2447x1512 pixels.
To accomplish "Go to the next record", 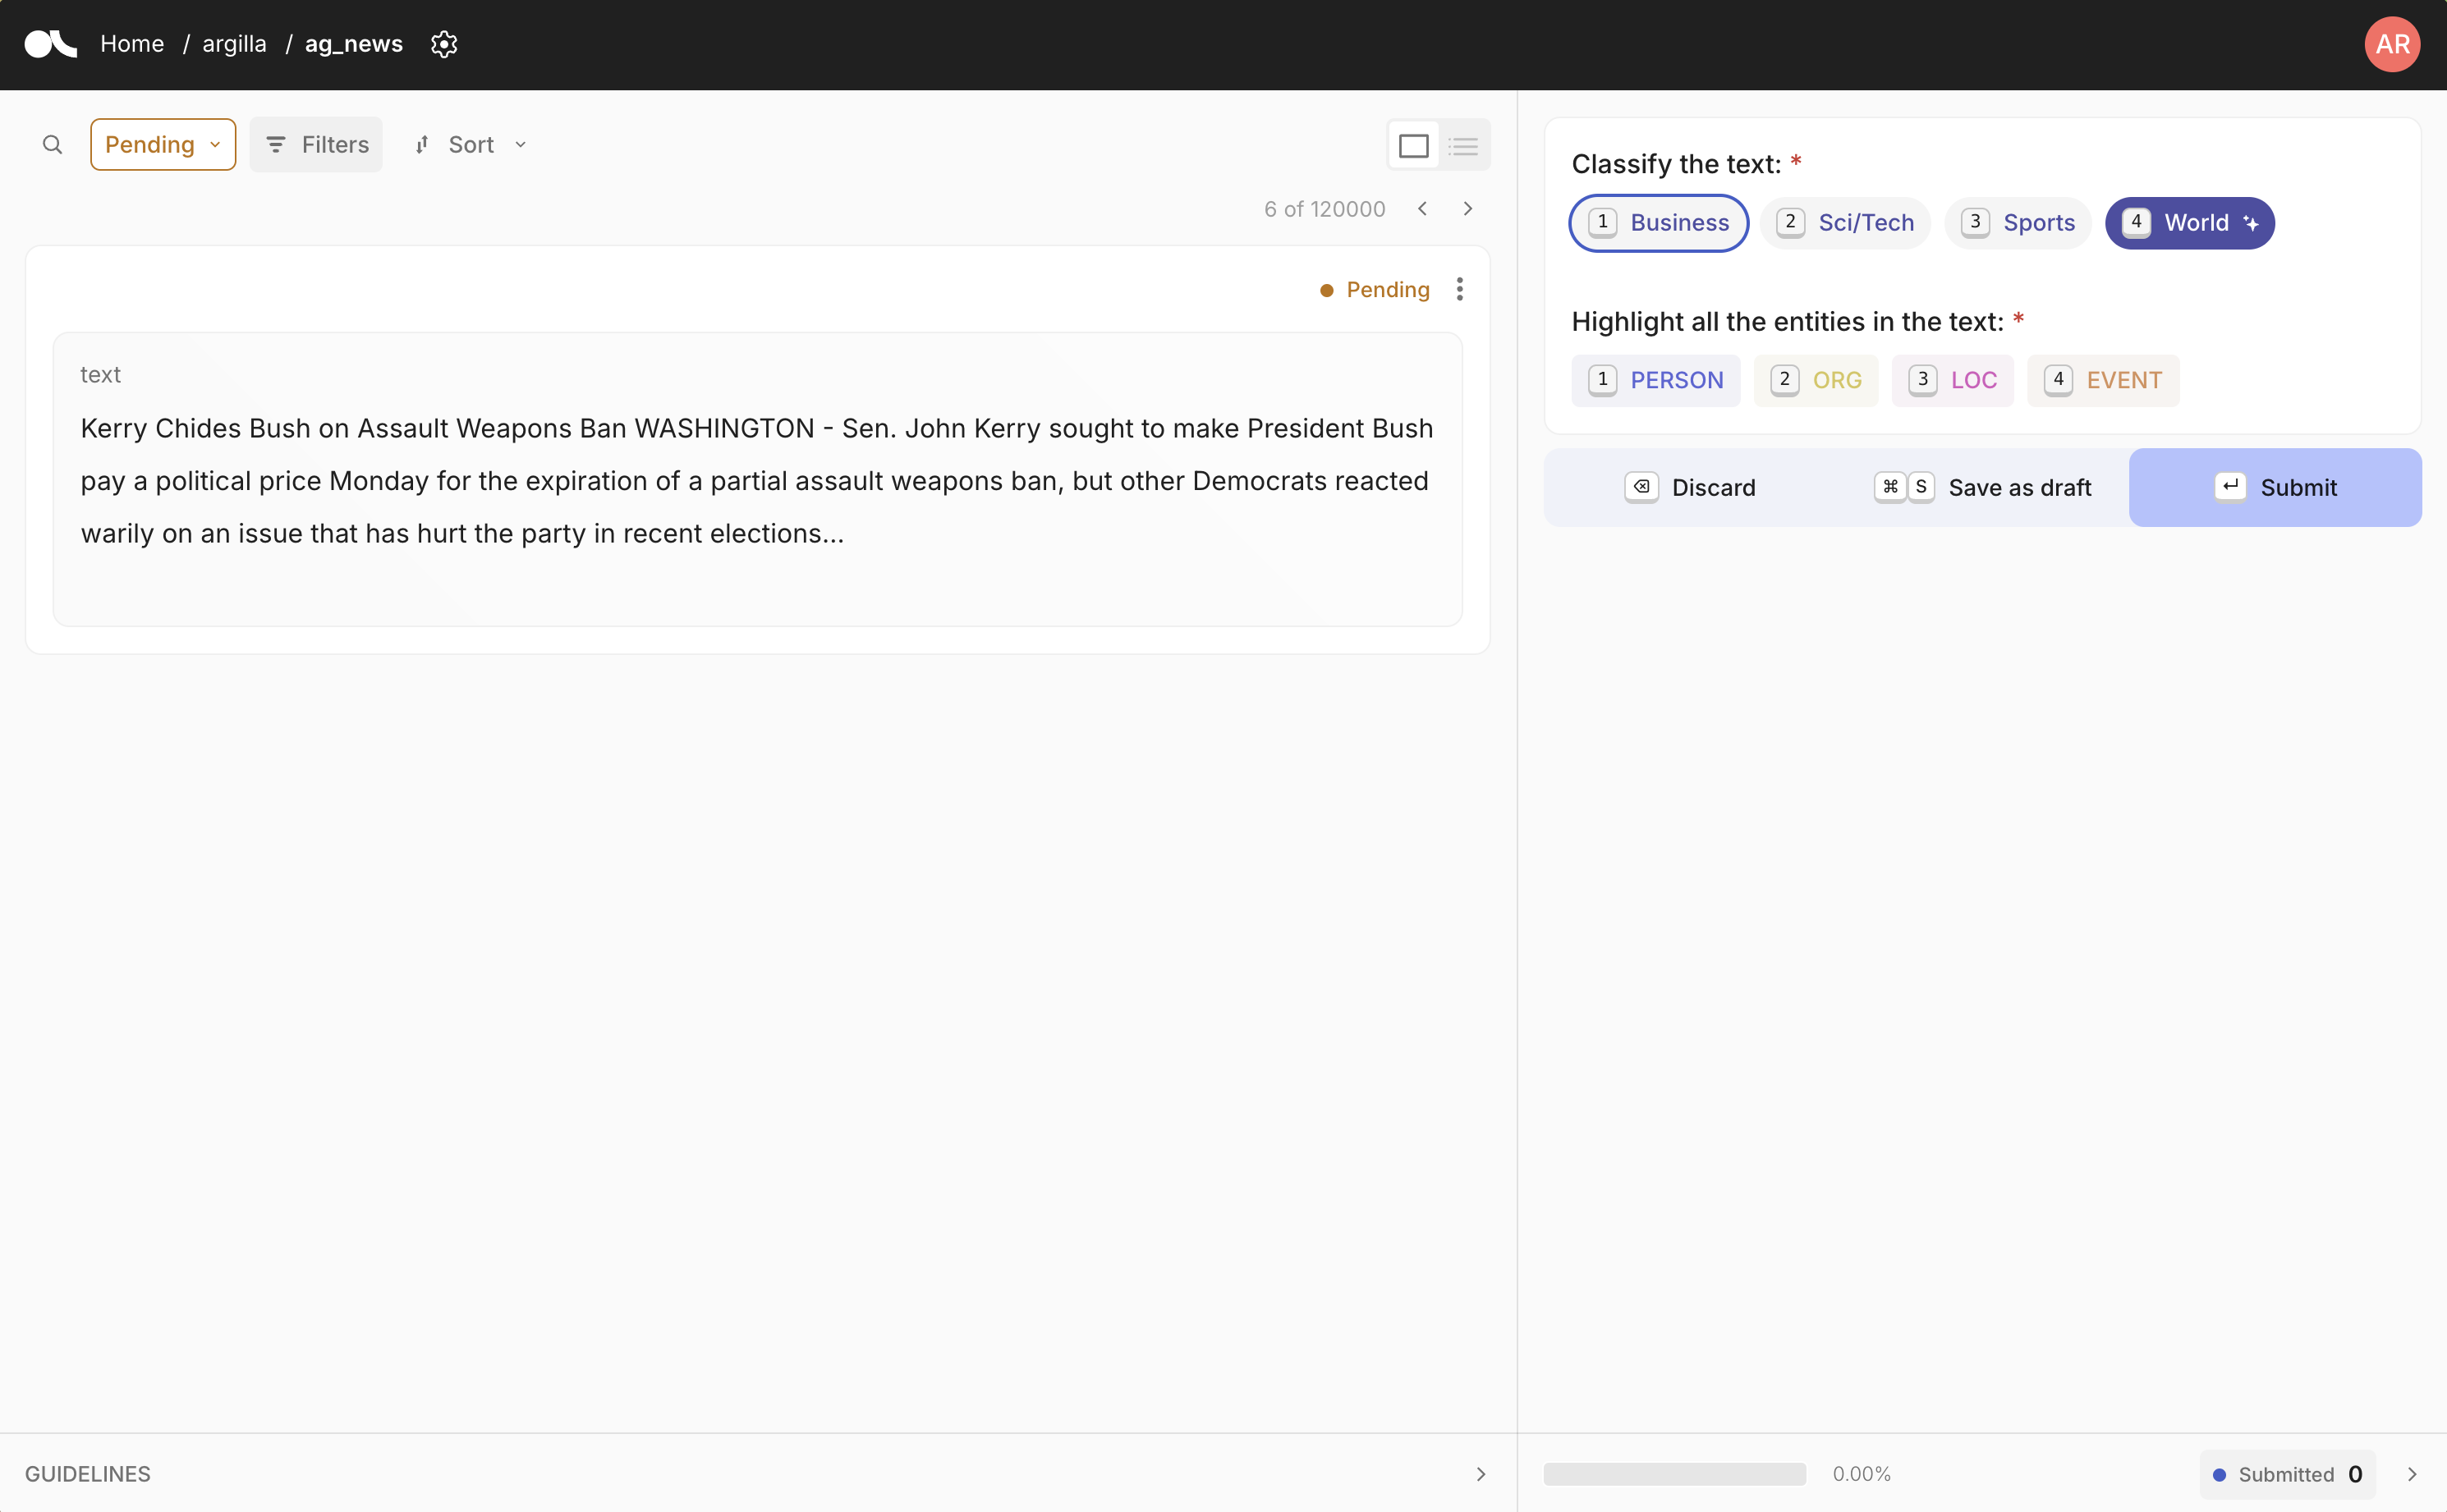I will click(1467, 208).
